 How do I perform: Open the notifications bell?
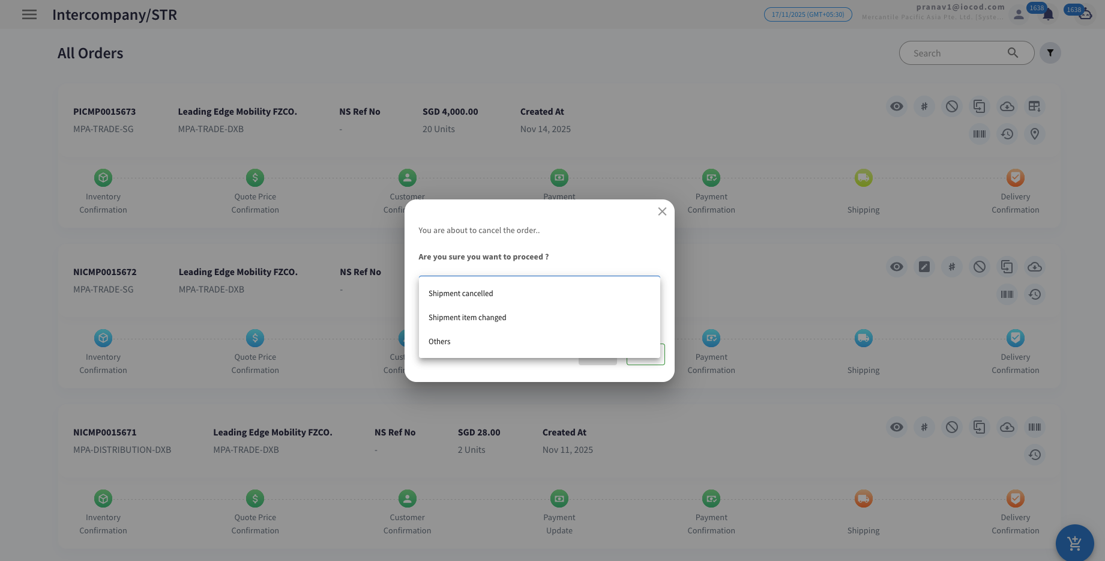(1048, 14)
